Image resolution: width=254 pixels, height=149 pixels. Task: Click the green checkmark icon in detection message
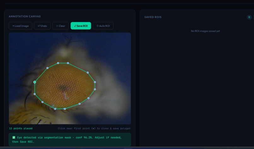coord(14,137)
